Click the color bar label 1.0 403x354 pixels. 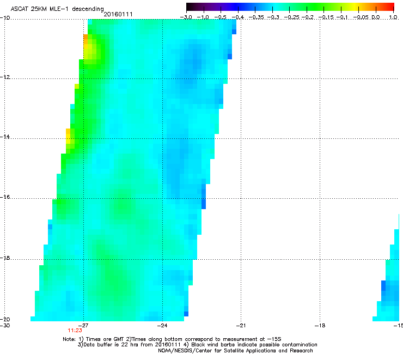tap(393, 17)
